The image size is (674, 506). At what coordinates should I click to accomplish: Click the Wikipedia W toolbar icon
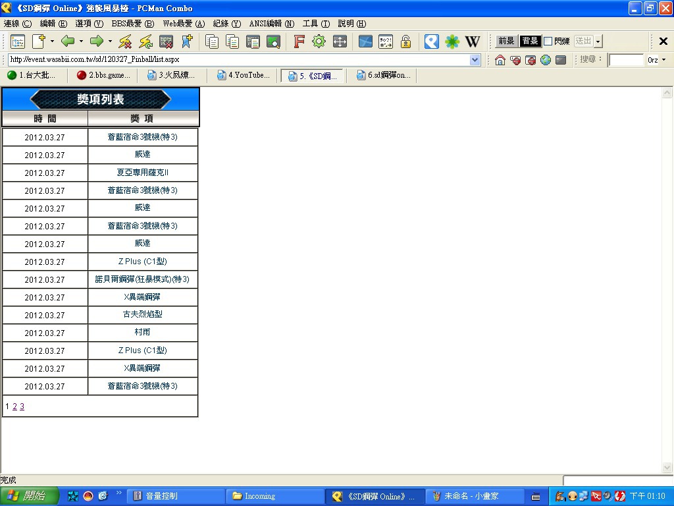473,42
